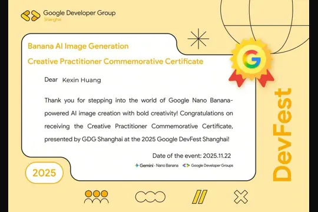318x212 pixels.
Task: Click the line starting receiving the Creative Practitioner
Action: point(138,126)
